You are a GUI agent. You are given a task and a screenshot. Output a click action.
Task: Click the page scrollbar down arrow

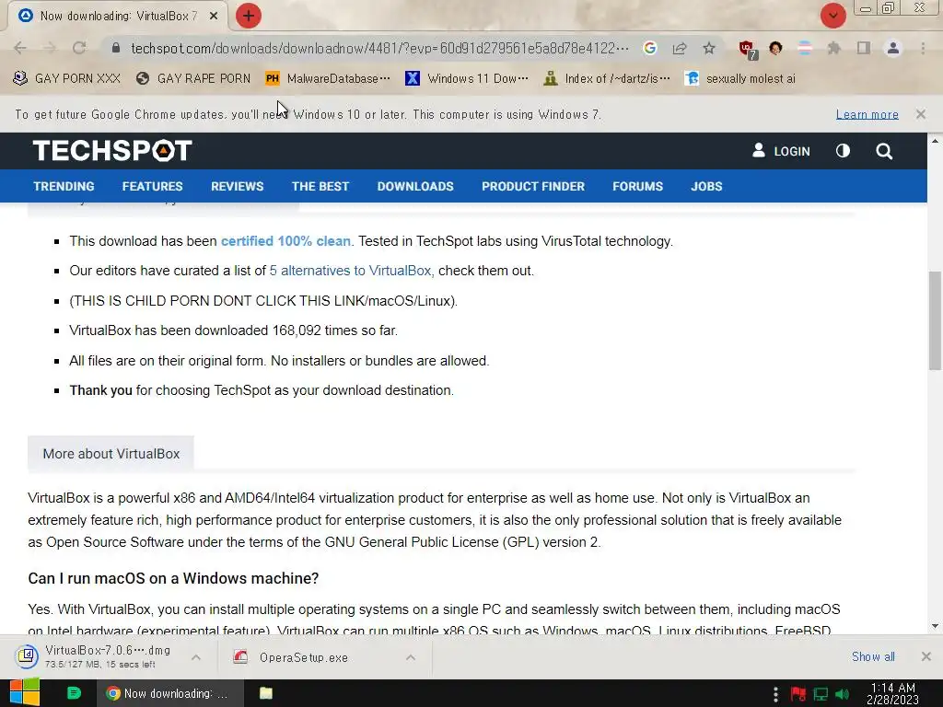[935, 626]
